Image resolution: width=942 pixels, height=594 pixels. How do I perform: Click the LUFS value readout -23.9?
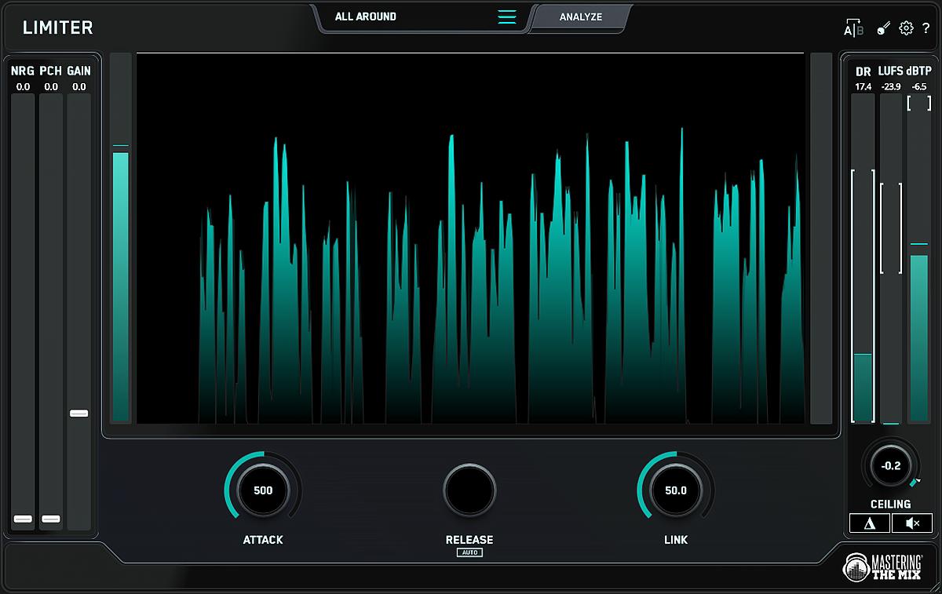891,86
